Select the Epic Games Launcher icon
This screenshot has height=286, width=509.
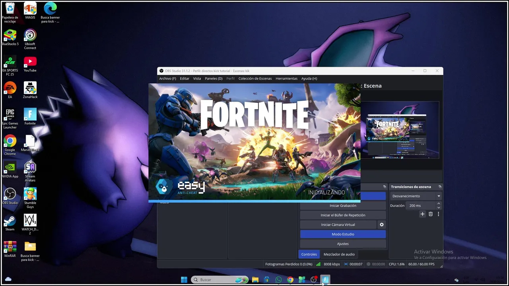click(10, 119)
